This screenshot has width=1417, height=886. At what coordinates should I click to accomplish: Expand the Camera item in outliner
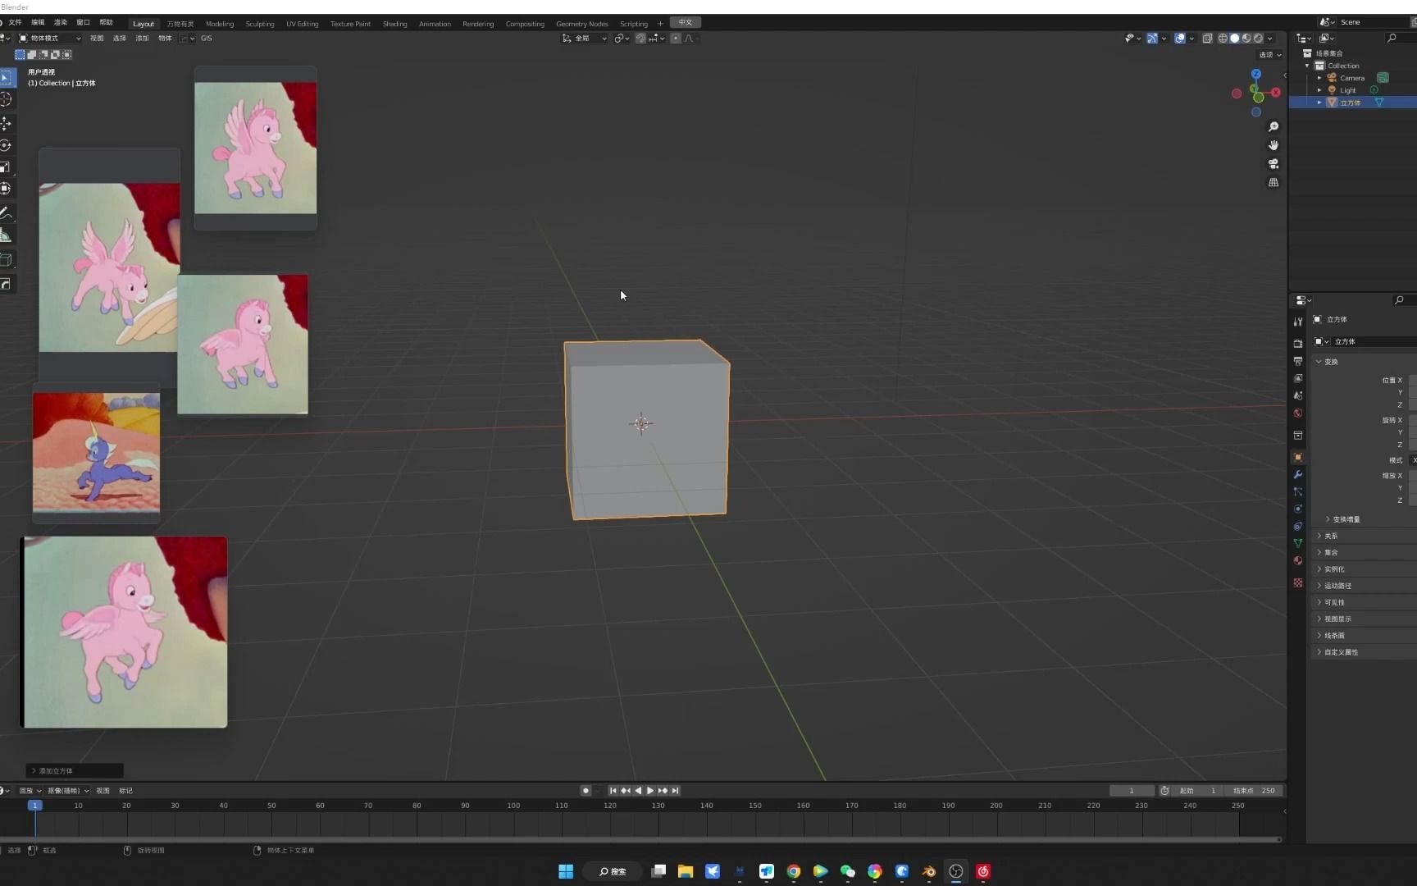(1319, 78)
